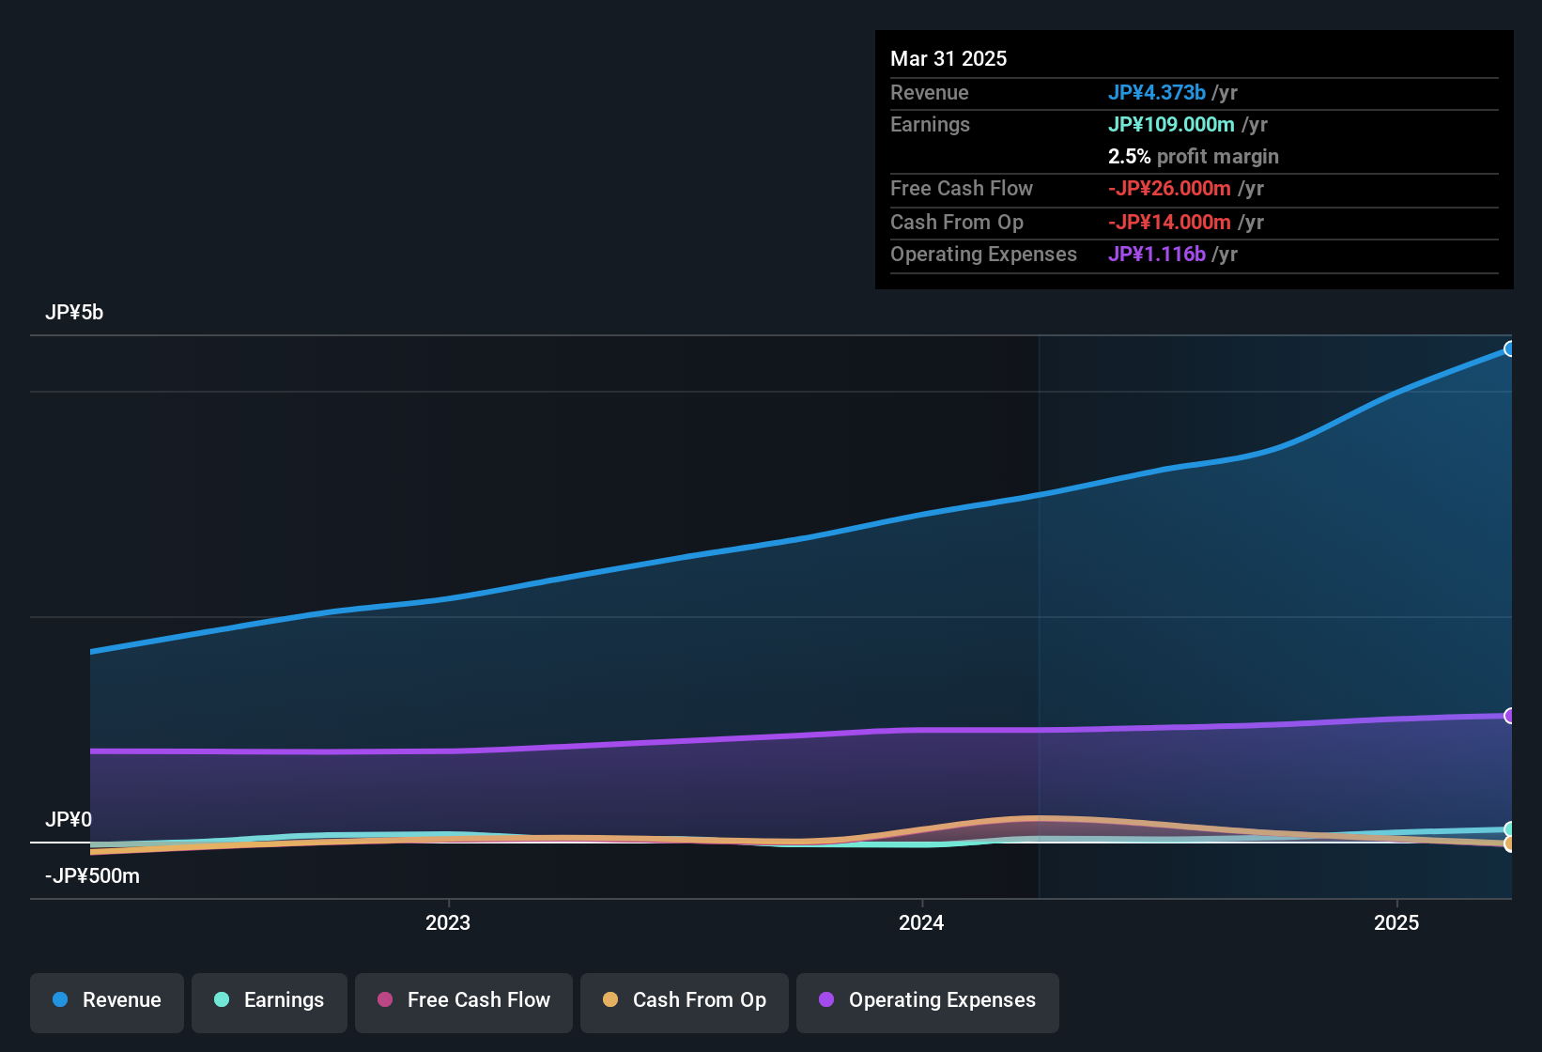
Task: Click the Mar 31 2025 tooltip date
Action: coord(948,58)
